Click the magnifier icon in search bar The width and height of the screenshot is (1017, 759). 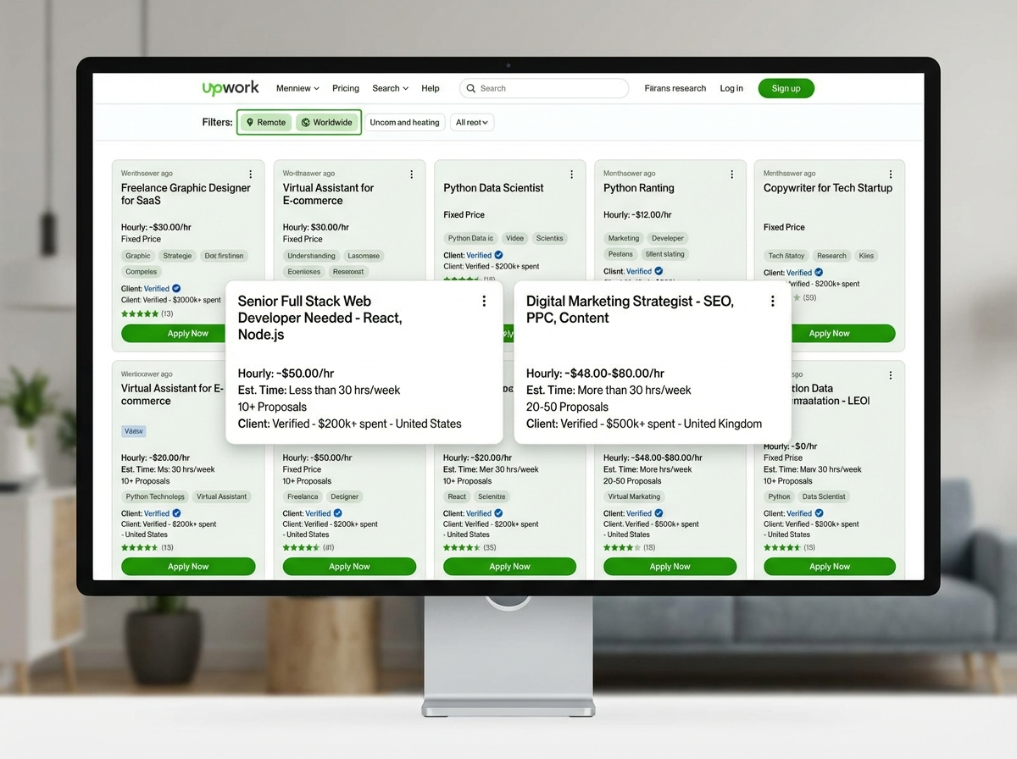tap(471, 88)
